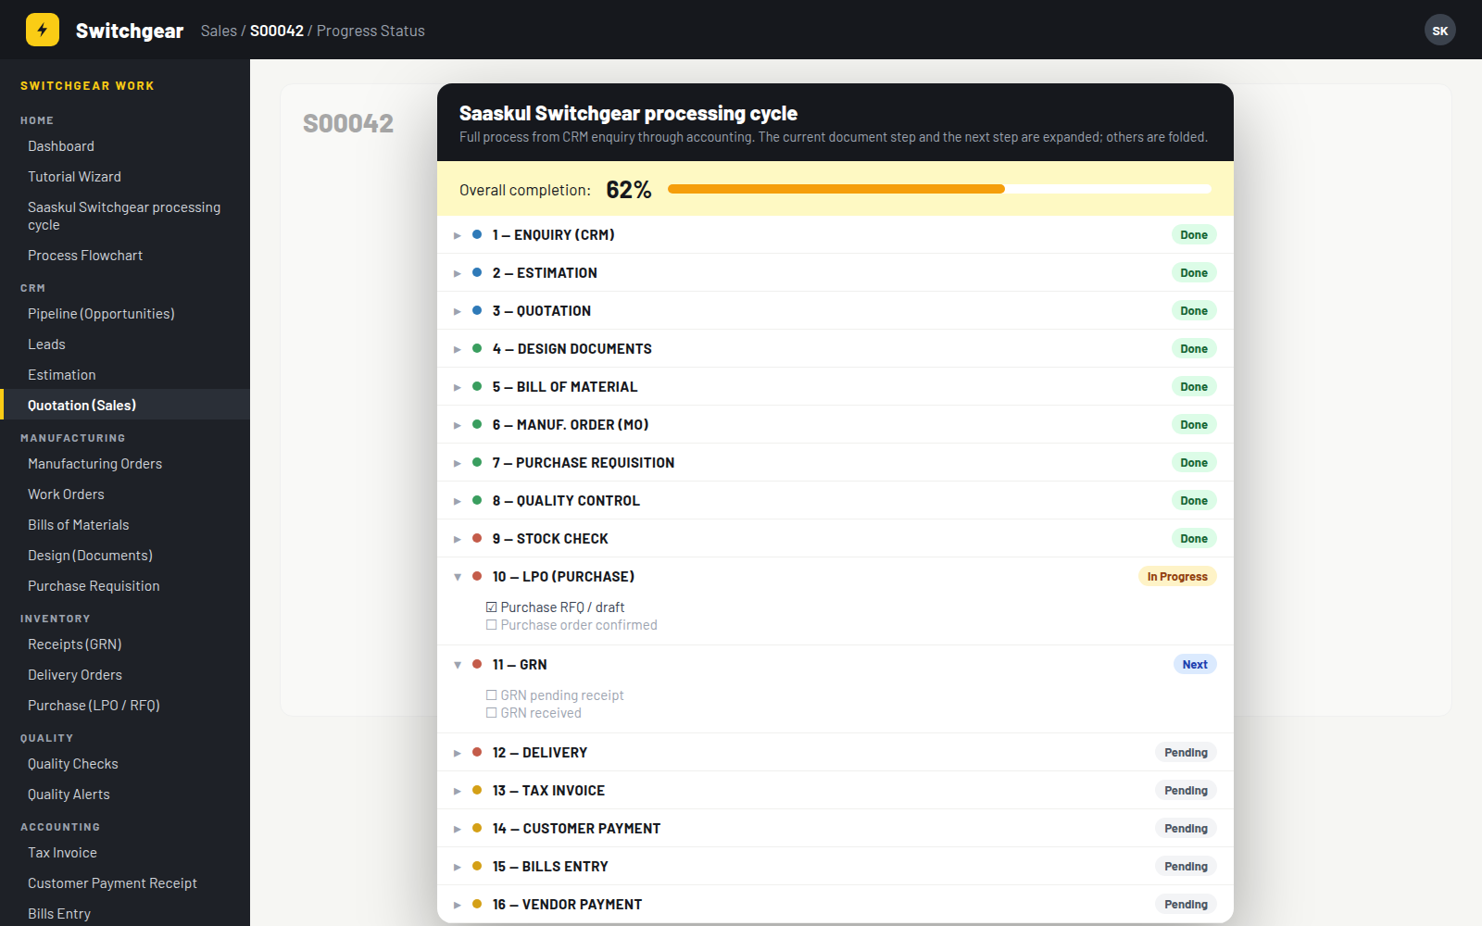Image resolution: width=1482 pixels, height=926 pixels.
Task: Expand 8 – Quality Control step
Action: pos(835,501)
